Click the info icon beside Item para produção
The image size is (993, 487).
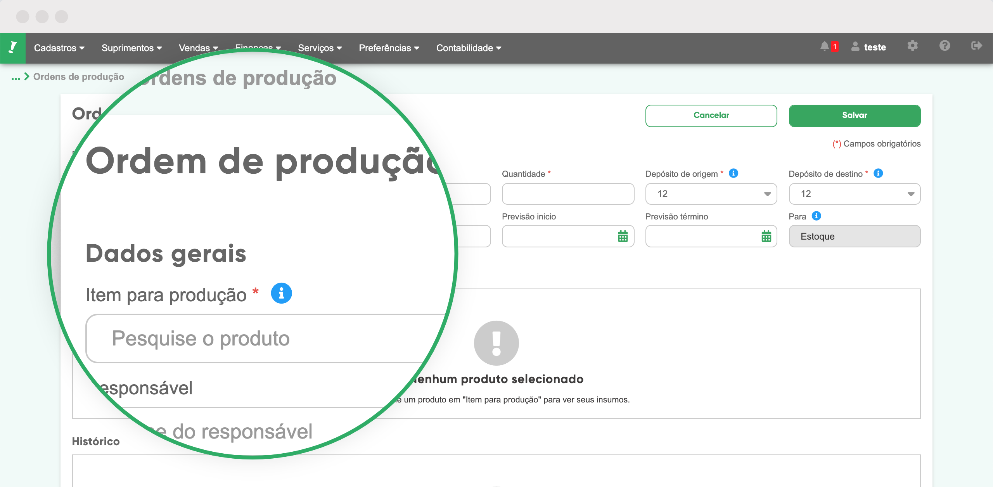coord(282,294)
